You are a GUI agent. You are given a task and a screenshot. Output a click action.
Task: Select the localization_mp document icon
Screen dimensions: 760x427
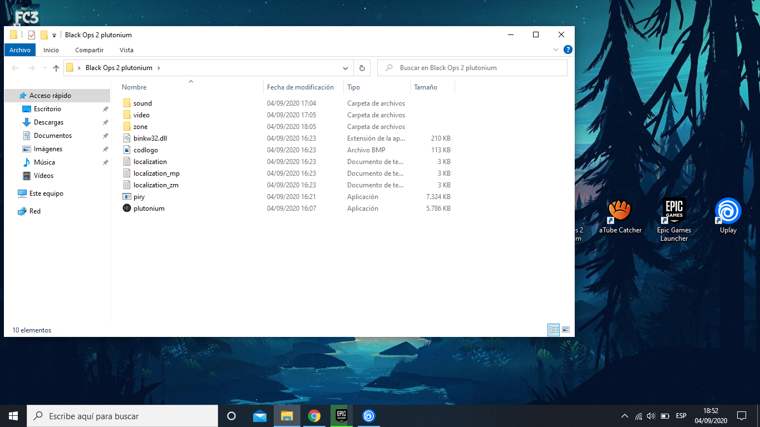(127, 173)
